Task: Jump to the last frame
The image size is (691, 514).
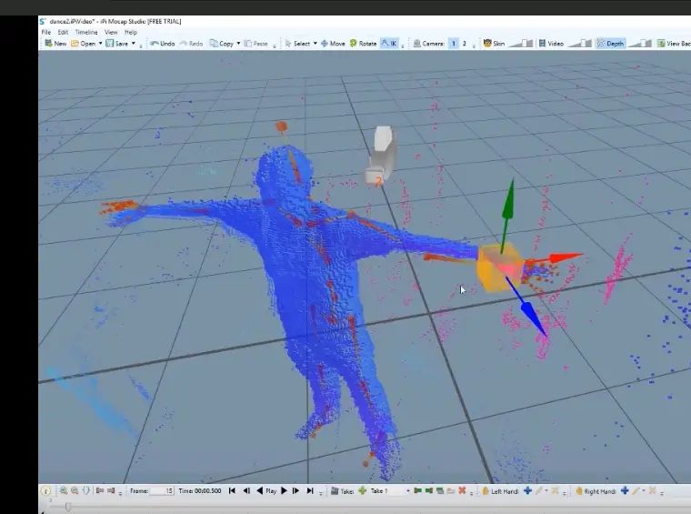Action: [x=310, y=490]
